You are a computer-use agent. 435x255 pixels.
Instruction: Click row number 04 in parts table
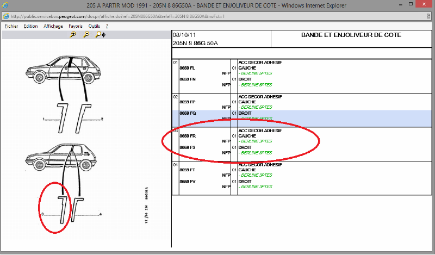(175, 165)
